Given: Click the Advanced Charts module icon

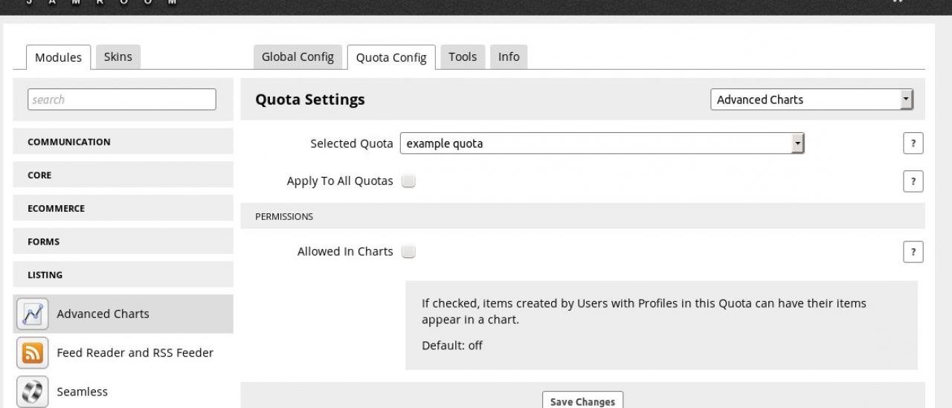Looking at the screenshot, I should pyautogui.click(x=32, y=314).
